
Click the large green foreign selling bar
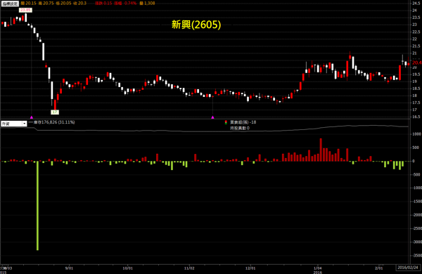[38, 206]
